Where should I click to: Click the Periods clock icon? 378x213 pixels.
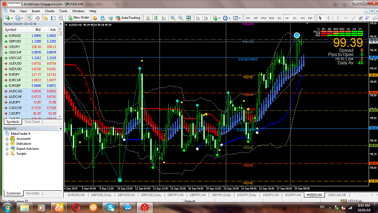click(225, 18)
